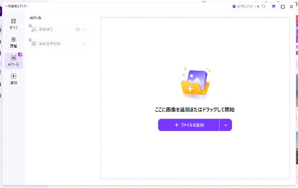The height and width of the screenshot is (188, 298).
Task: Show info for 画像補正
Action: (x=77, y=29)
